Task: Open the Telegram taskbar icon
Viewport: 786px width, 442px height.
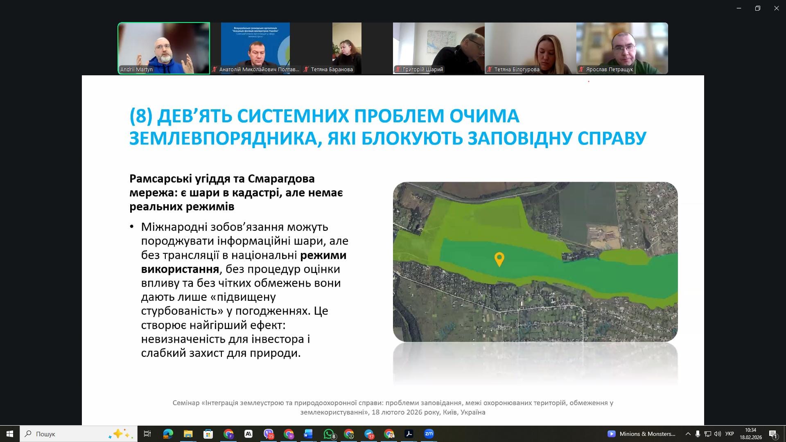Action: [x=369, y=434]
